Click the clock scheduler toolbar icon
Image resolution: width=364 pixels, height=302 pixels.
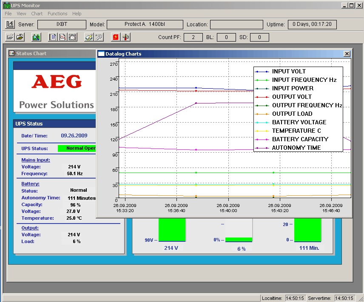point(72,37)
